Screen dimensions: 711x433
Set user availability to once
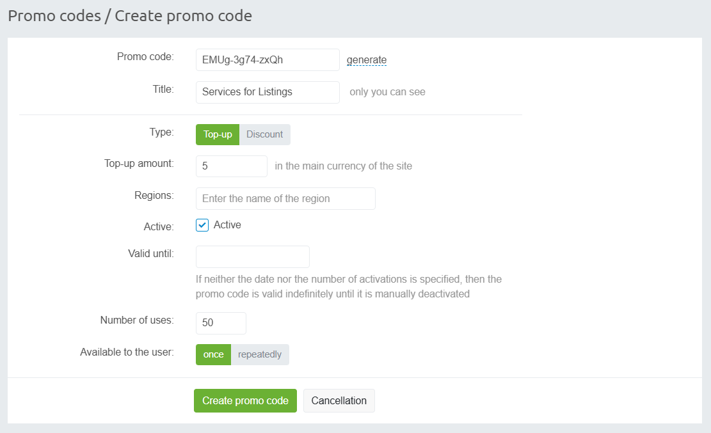213,354
